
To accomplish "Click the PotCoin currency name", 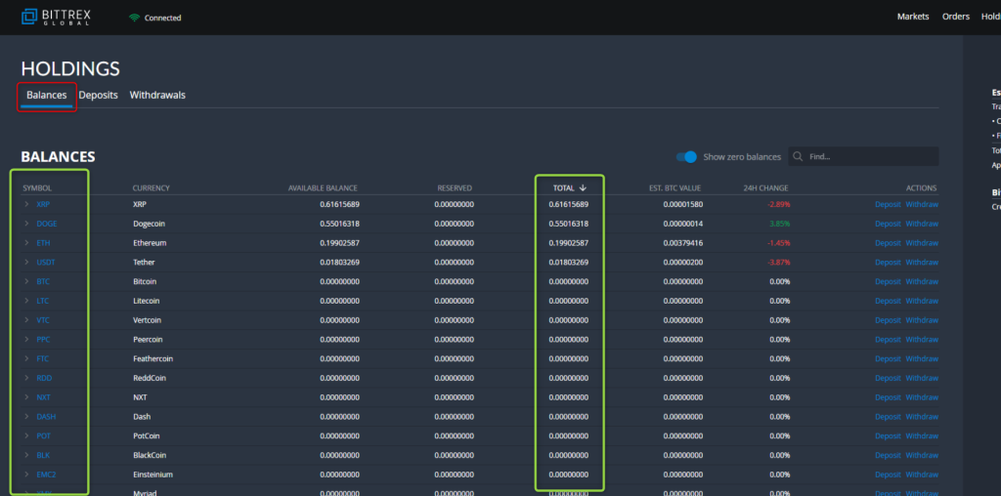I will 147,436.
